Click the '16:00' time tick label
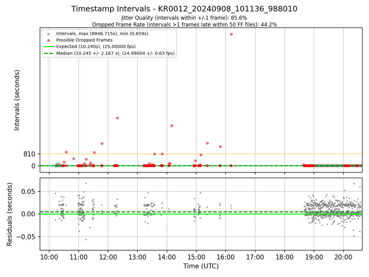The width and height of the screenshot is (369, 277). tap(226, 257)
